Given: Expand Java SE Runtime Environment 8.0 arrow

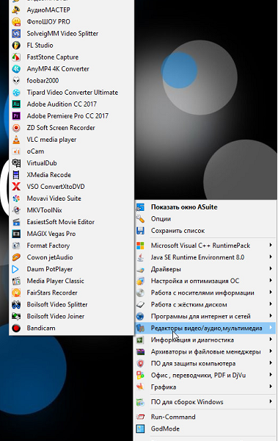Looking at the screenshot, I should 271,257.
